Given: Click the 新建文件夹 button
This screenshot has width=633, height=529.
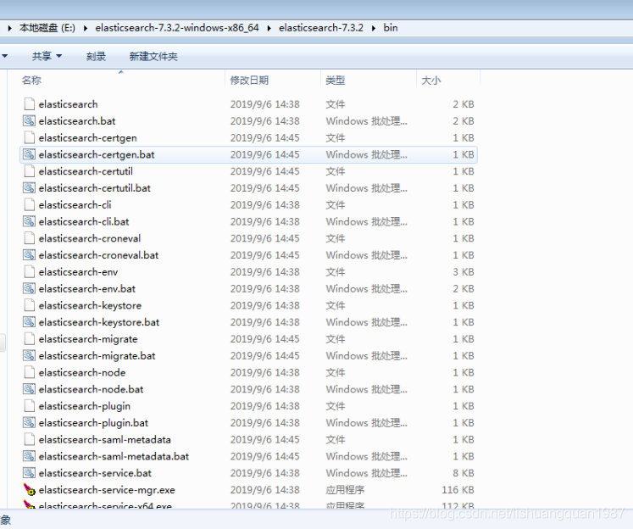Looking at the screenshot, I should point(153,56).
